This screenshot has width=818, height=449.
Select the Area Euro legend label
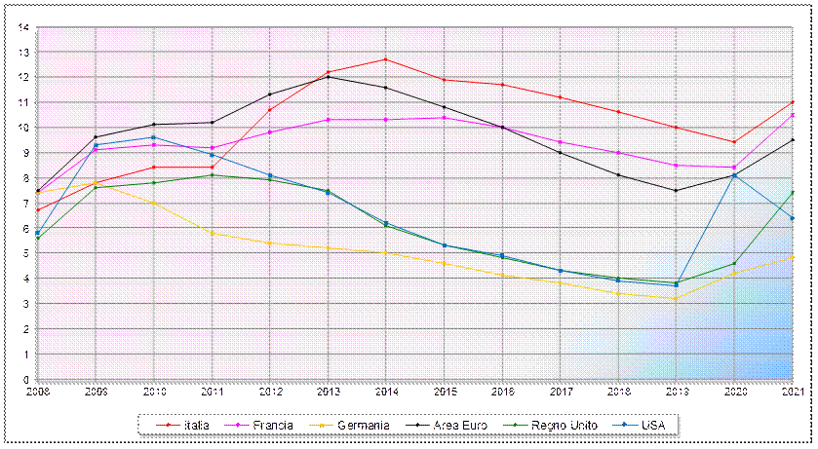point(460,425)
